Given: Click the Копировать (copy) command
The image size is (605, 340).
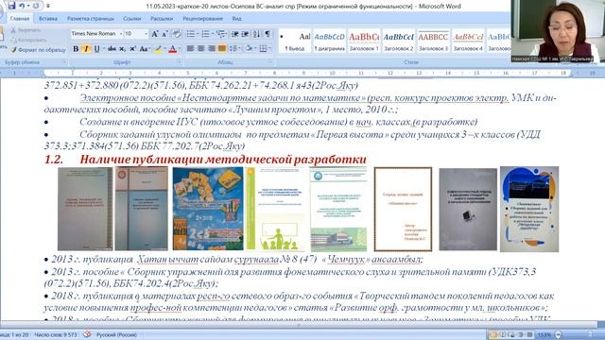Looking at the screenshot, I should 28,40.
